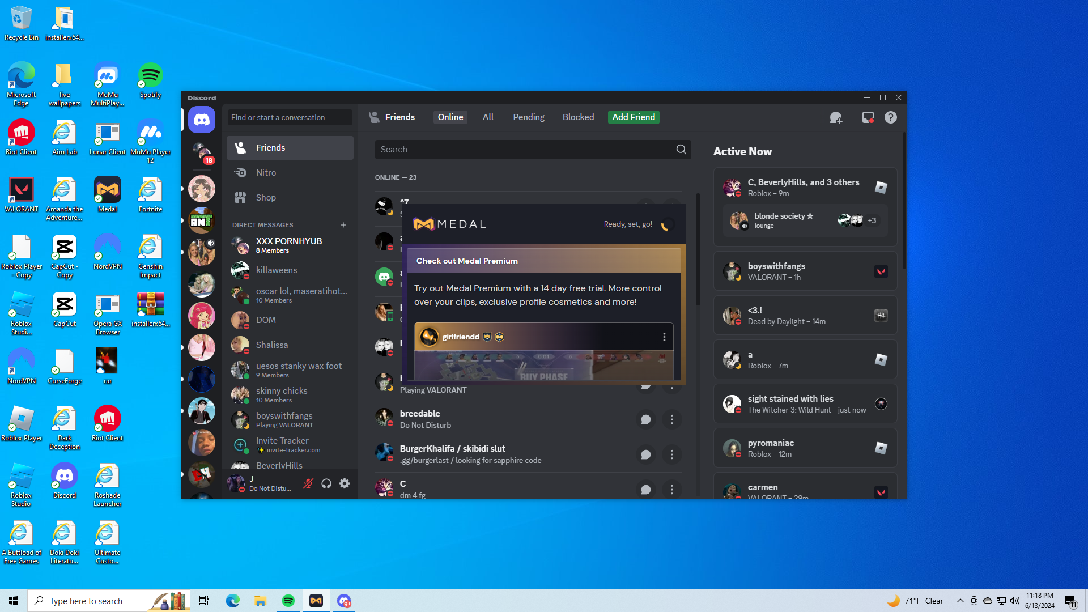Viewport: 1088px width, 612px height.
Task: Click the friends search magnifier icon
Action: pyautogui.click(x=681, y=150)
